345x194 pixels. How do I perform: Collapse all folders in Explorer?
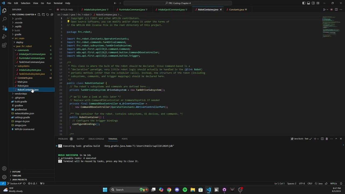click(x=52, y=15)
